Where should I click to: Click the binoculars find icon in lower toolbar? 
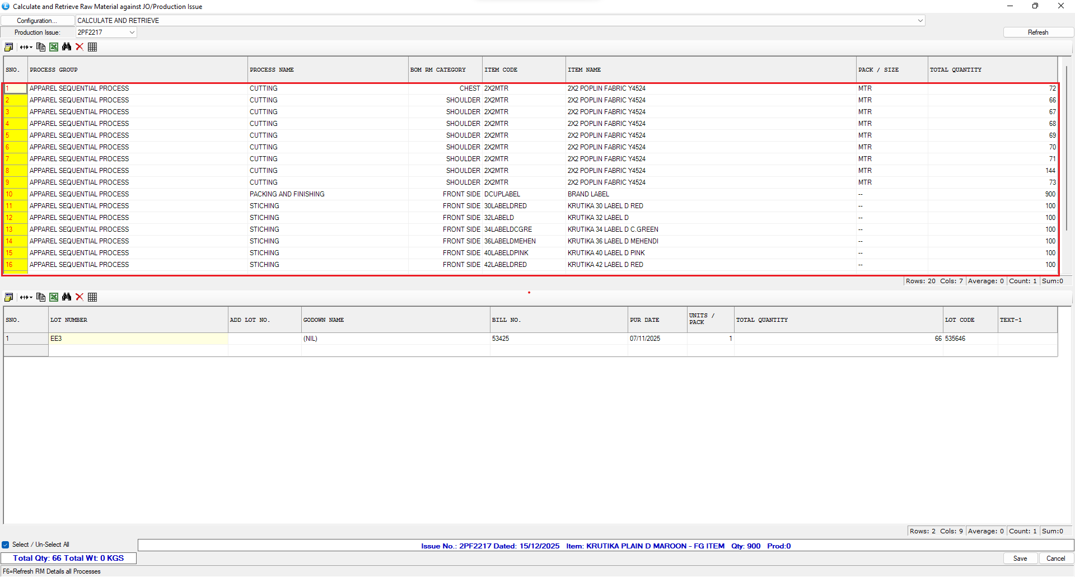[67, 297]
